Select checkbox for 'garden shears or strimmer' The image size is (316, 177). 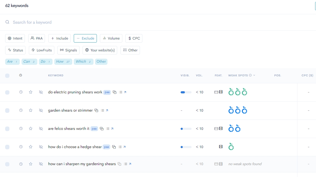7,111
